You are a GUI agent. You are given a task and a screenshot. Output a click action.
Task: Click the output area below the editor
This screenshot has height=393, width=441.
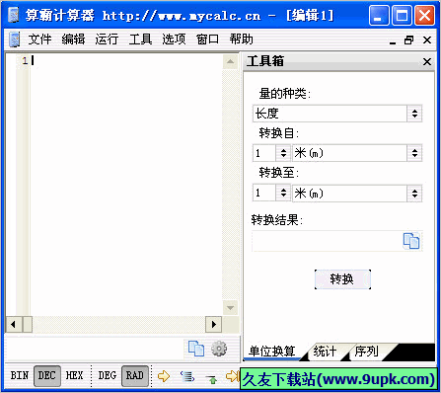[95, 349]
